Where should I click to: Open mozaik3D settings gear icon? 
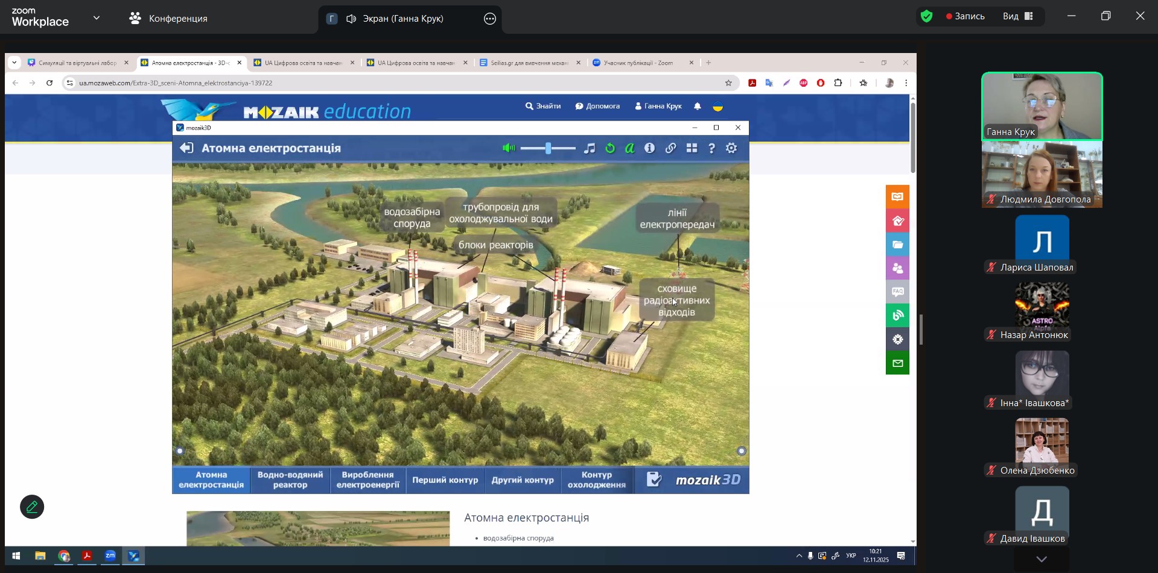[x=731, y=148]
